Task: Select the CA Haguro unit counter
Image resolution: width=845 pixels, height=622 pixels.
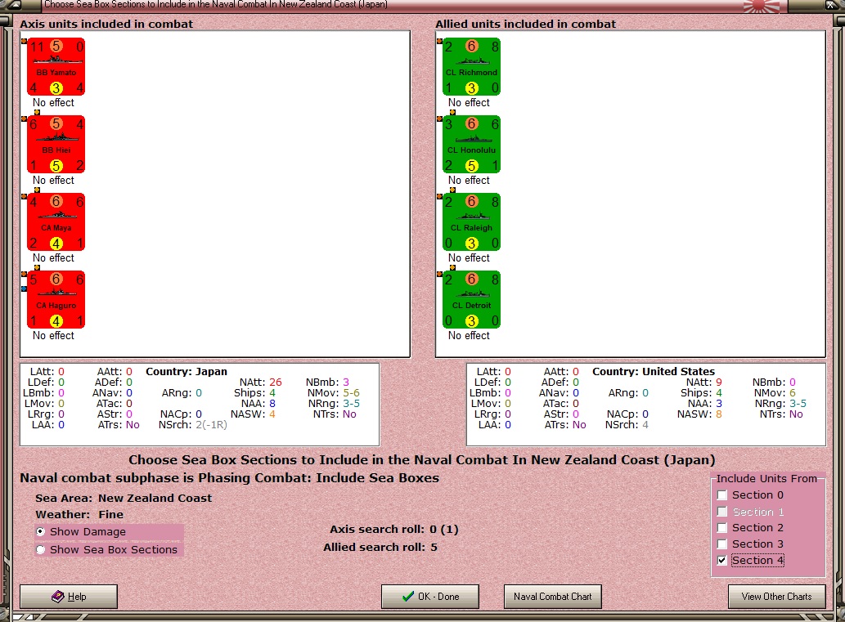Action: pyautogui.click(x=56, y=299)
